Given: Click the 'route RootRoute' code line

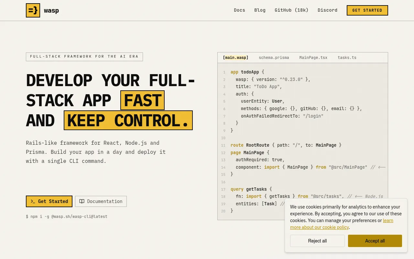Looking at the screenshot, I should (x=286, y=145).
